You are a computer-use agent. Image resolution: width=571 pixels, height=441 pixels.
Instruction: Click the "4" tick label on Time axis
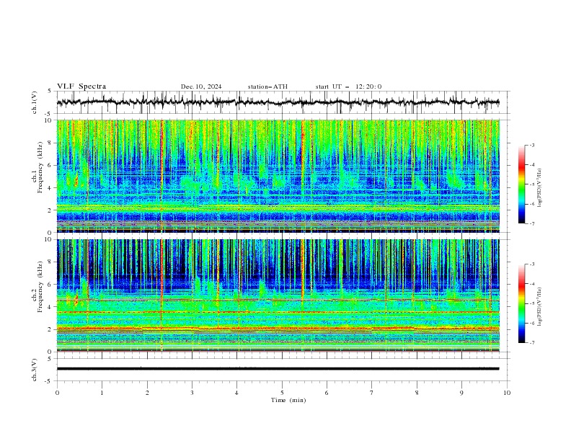click(236, 393)
